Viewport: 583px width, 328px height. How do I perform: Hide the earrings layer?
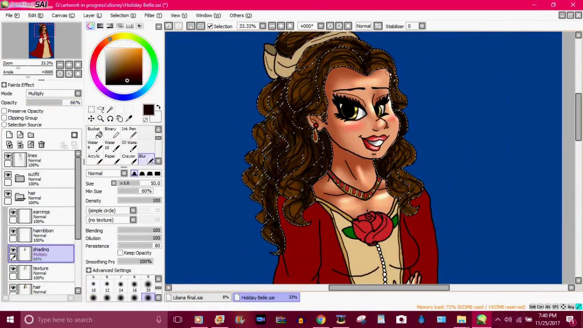(x=13, y=213)
